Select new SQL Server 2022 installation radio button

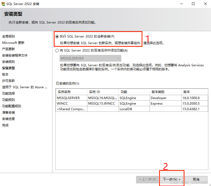tap(57, 36)
